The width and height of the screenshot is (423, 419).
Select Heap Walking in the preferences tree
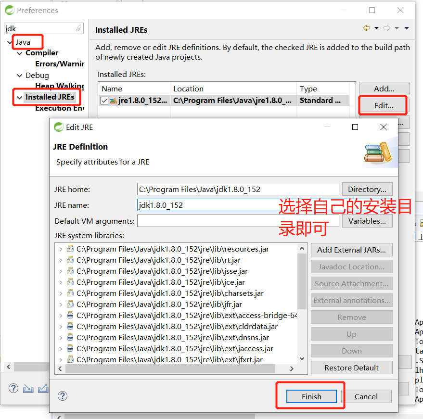point(60,86)
